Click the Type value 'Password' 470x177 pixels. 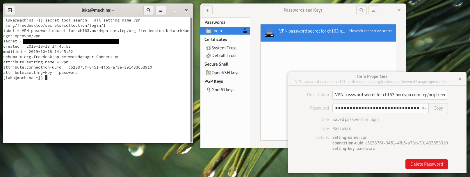[x=342, y=128]
